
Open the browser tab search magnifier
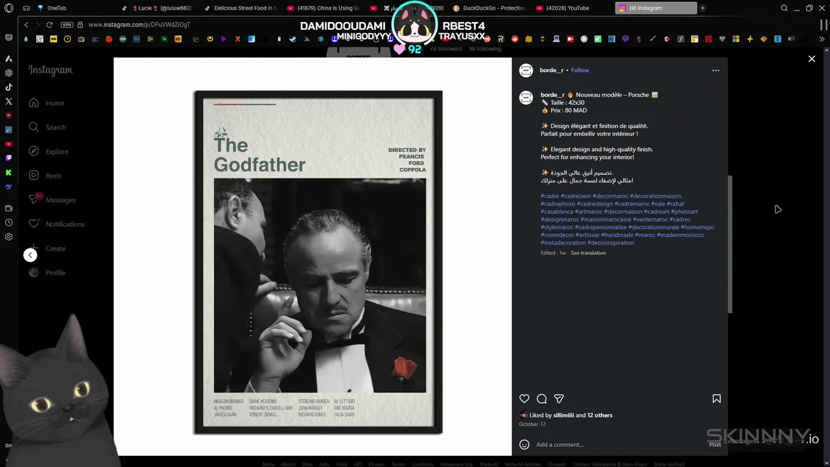click(x=784, y=8)
